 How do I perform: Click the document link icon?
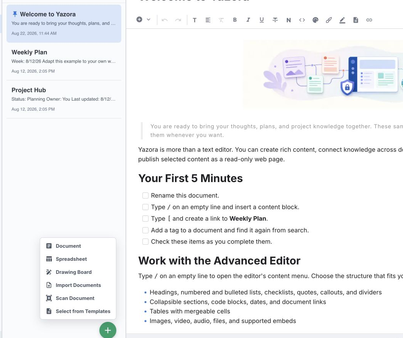coord(356,20)
